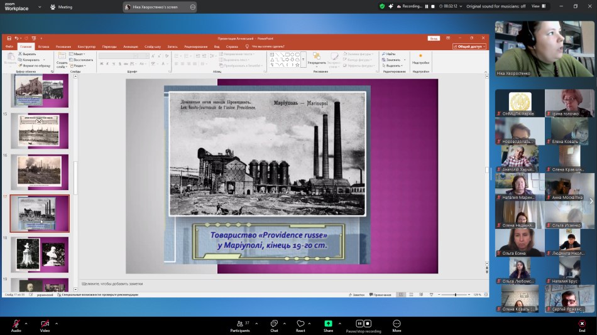Open the Анимация ribbon tab

click(131, 46)
